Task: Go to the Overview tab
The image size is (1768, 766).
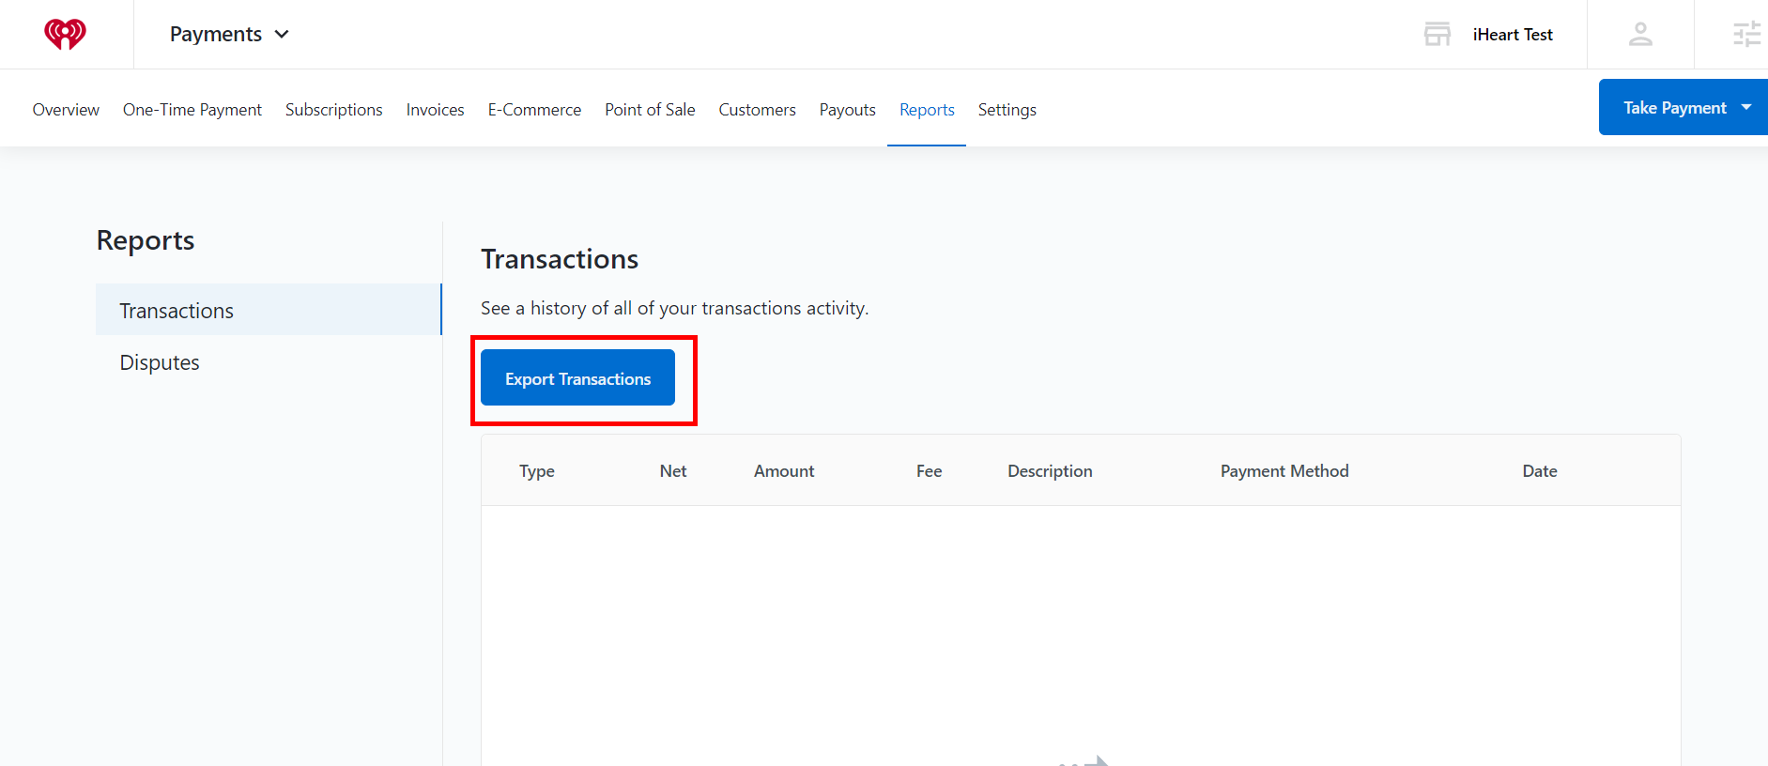Action: click(66, 110)
